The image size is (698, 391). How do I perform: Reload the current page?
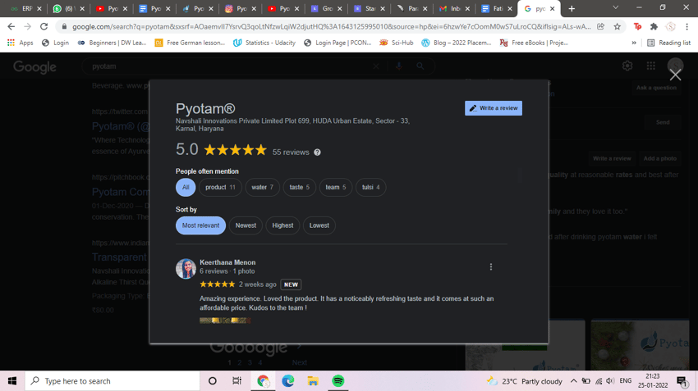tap(44, 27)
